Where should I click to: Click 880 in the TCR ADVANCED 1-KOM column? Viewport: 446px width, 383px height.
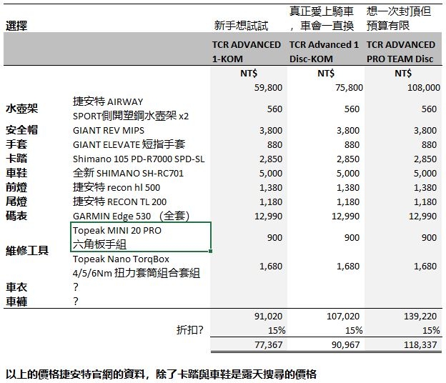[274, 145]
